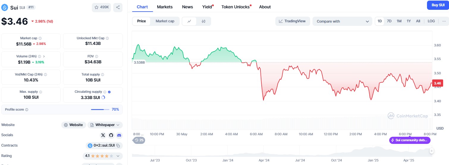Open Sui's X (Twitter) social link
This screenshot has width=449, height=165.
[x=103, y=135]
